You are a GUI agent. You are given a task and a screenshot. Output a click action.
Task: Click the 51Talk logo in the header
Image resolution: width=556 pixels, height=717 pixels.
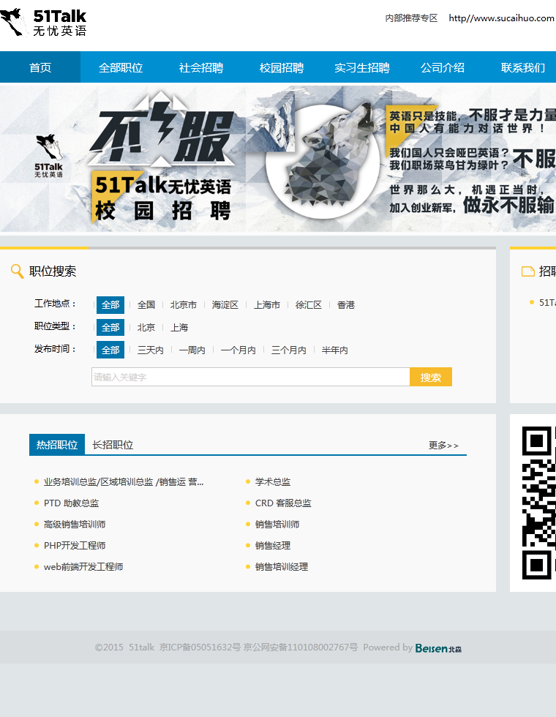pyautogui.click(x=43, y=22)
